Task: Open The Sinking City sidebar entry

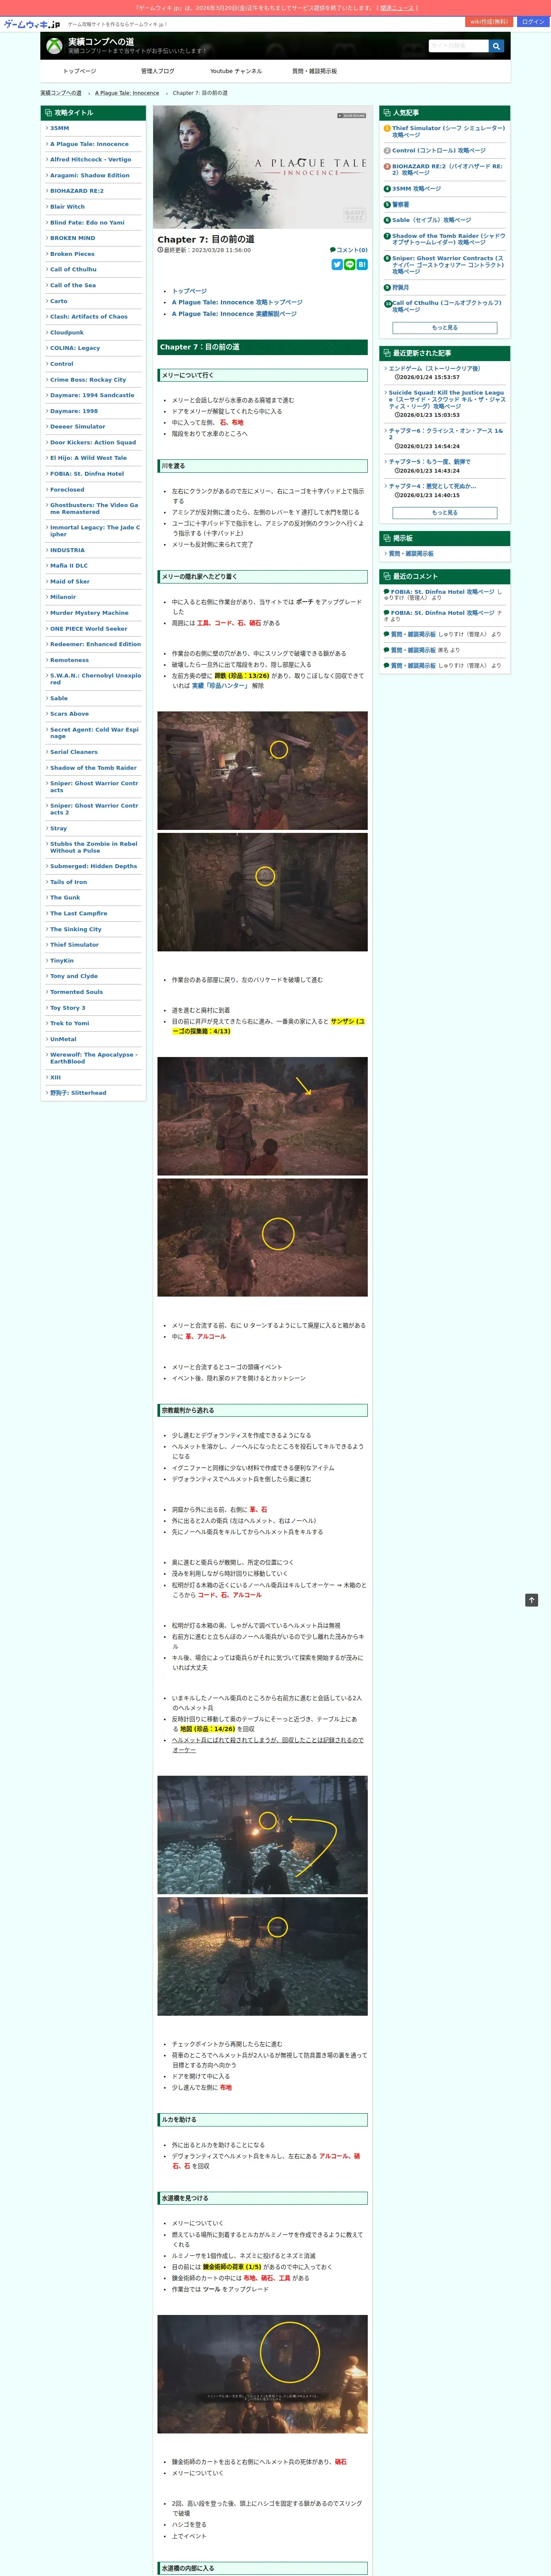Action: pos(75,929)
